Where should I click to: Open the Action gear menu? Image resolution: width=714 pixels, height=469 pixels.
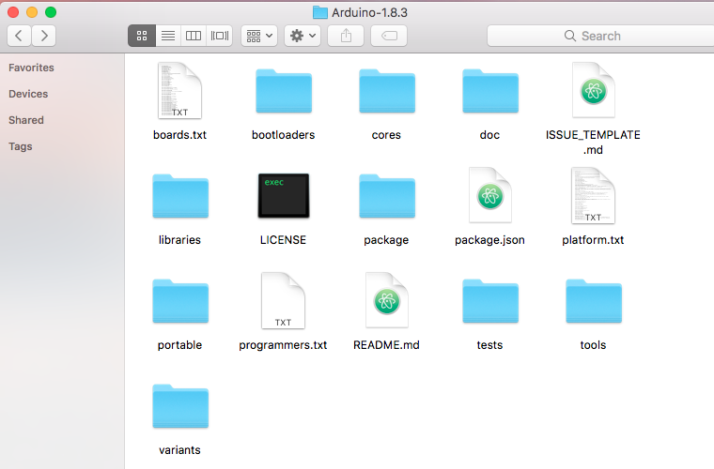[303, 36]
